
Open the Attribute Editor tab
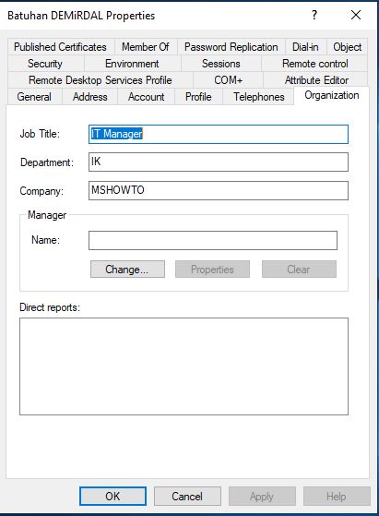coord(316,80)
